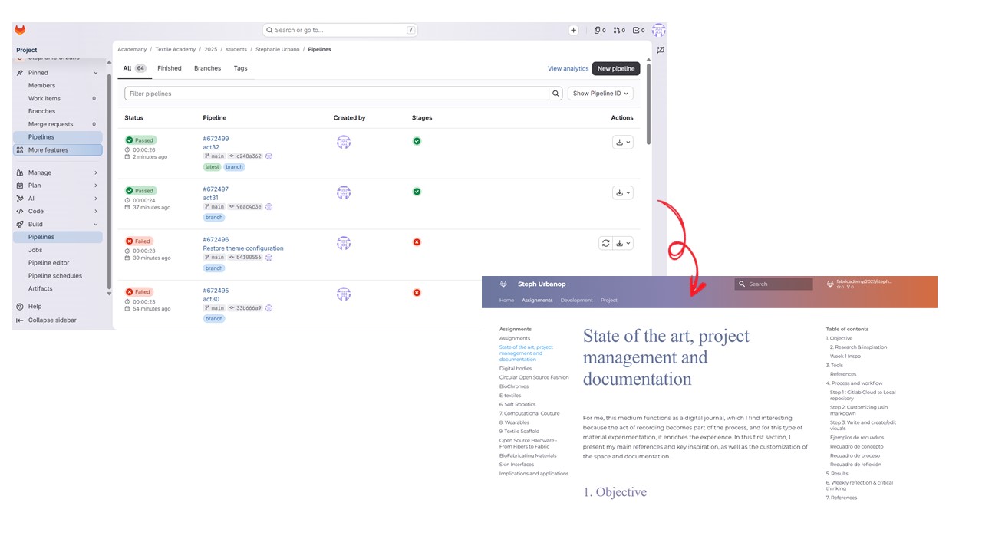The image size is (982, 552).
Task: Open download artifacts dropdown for pipeline #672496
Action: click(x=623, y=243)
